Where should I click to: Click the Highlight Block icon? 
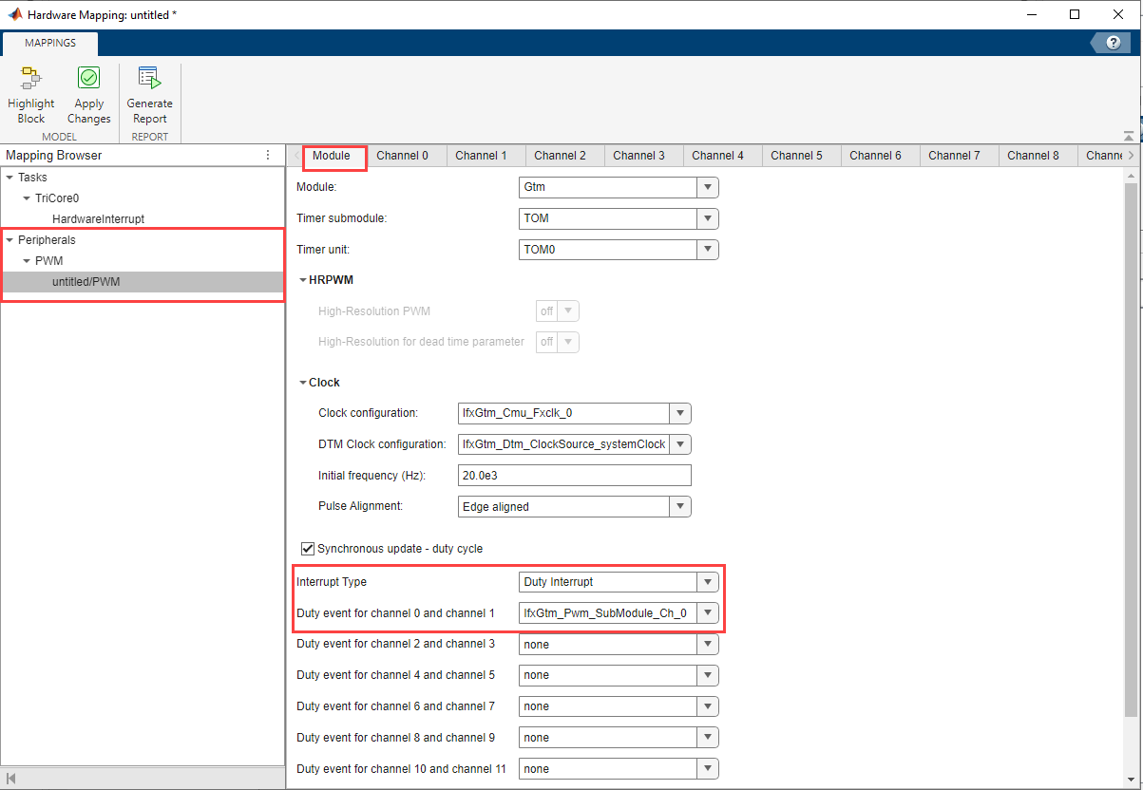(30, 79)
